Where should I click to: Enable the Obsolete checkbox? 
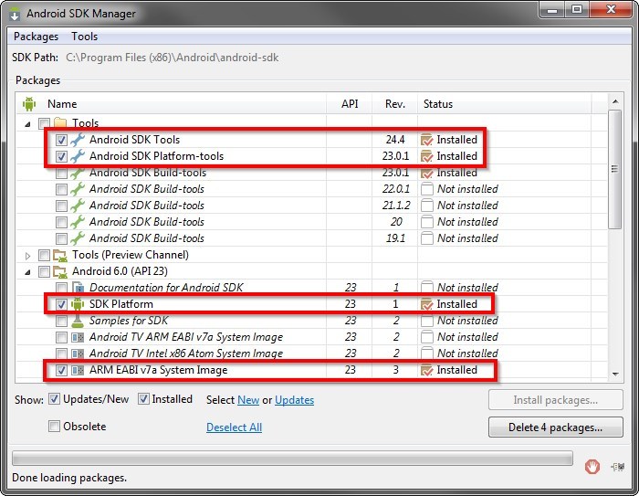pos(54,427)
